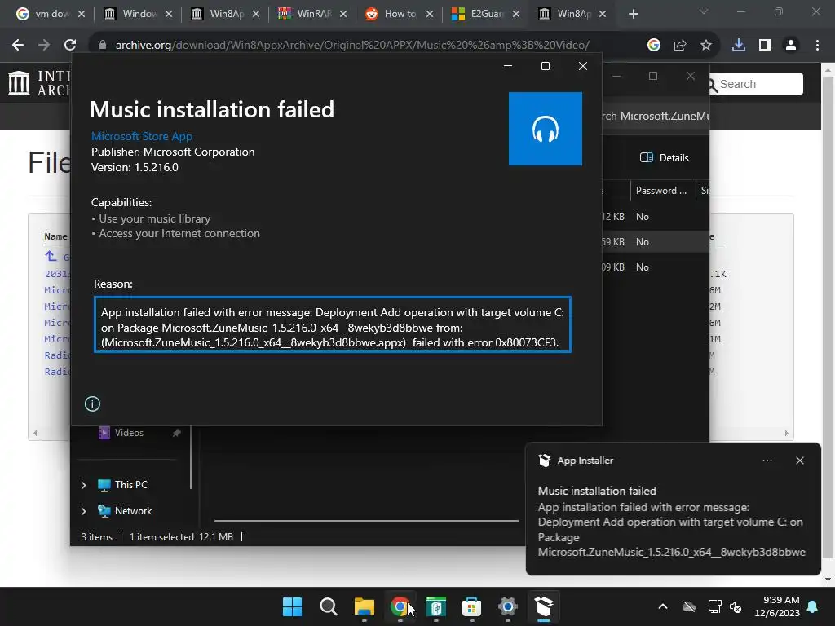This screenshot has height=626, width=835.
Task: Click the pin icon beside Videos
Action: tap(176, 433)
